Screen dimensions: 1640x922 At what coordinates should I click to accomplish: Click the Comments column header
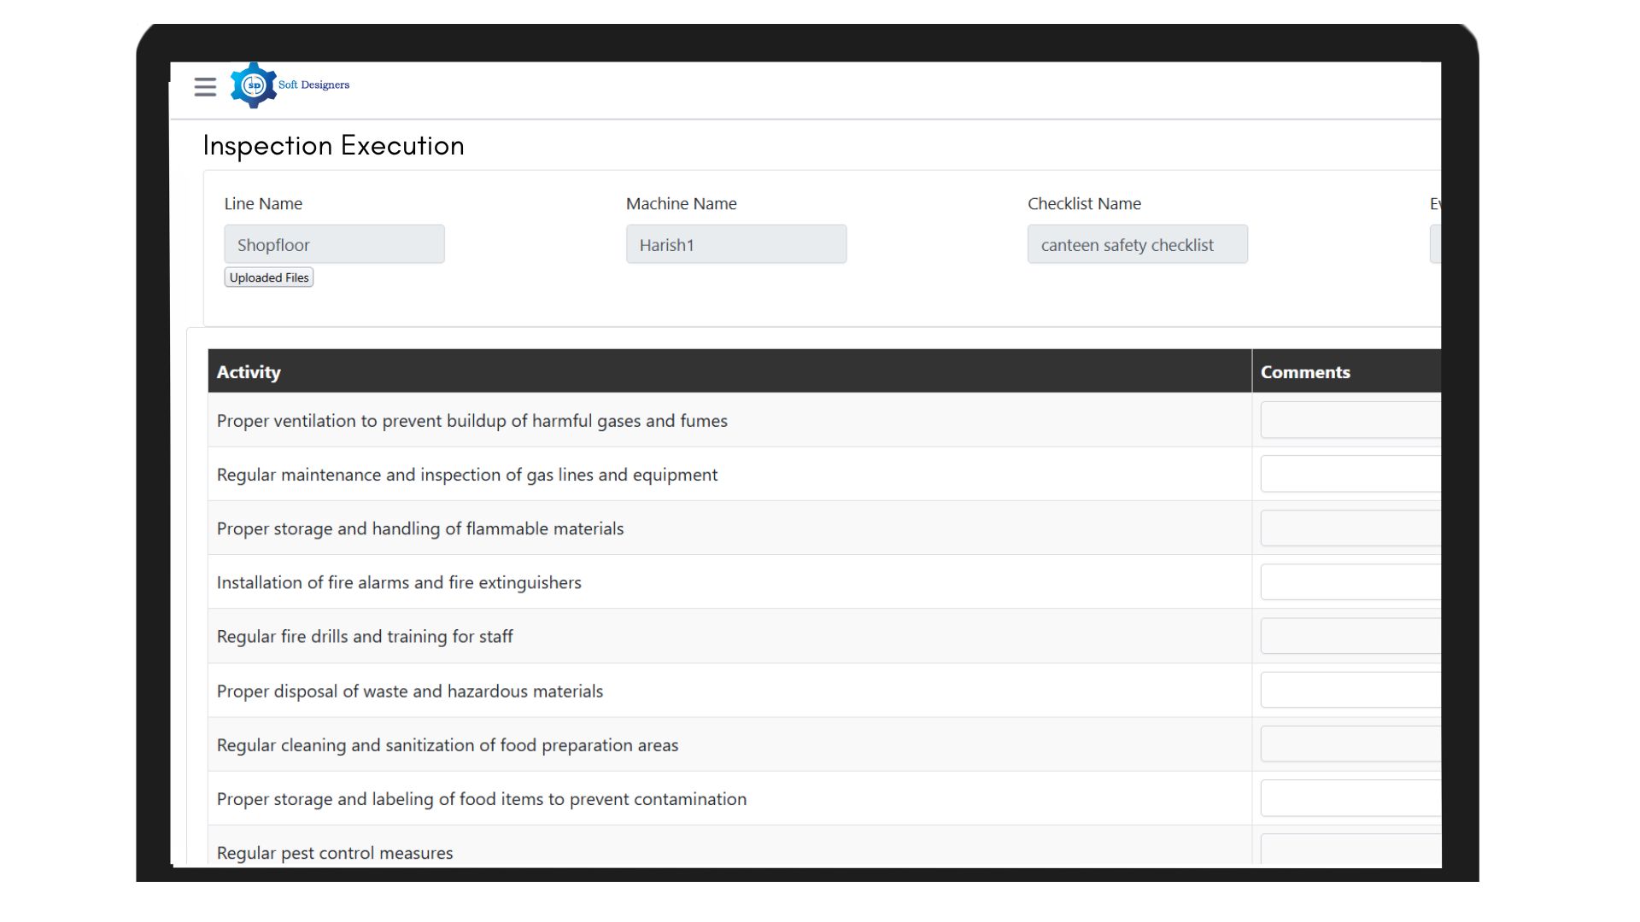click(1305, 372)
